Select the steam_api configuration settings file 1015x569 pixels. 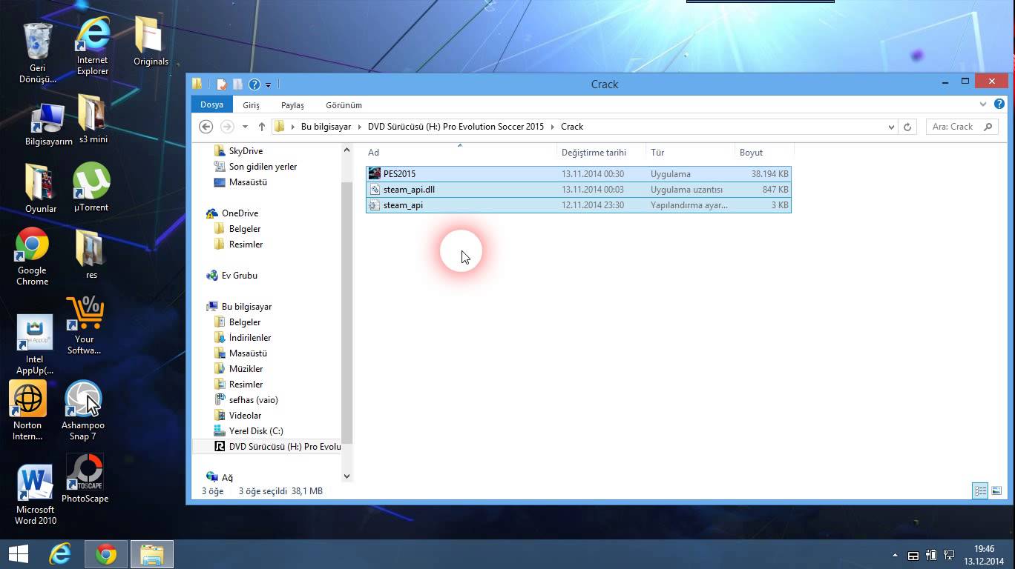pyautogui.click(x=579, y=205)
